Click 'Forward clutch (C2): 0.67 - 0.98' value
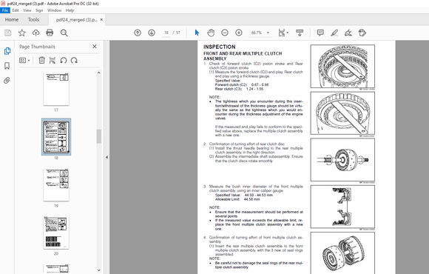The width and height of the screenshot is (429, 274). click(242, 84)
